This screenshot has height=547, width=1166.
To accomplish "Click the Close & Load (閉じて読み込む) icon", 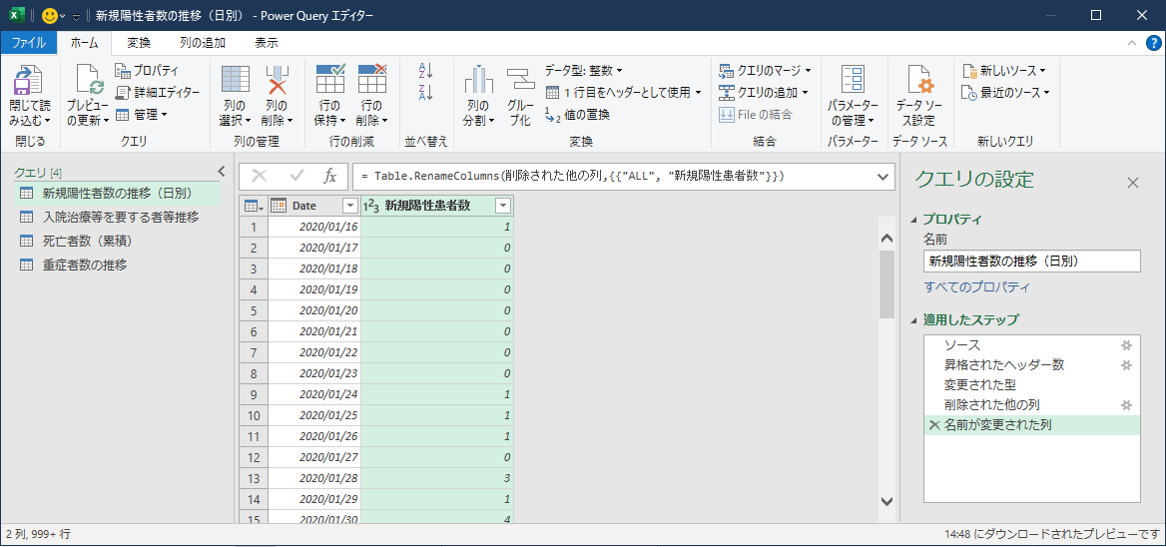I will pos(30,80).
